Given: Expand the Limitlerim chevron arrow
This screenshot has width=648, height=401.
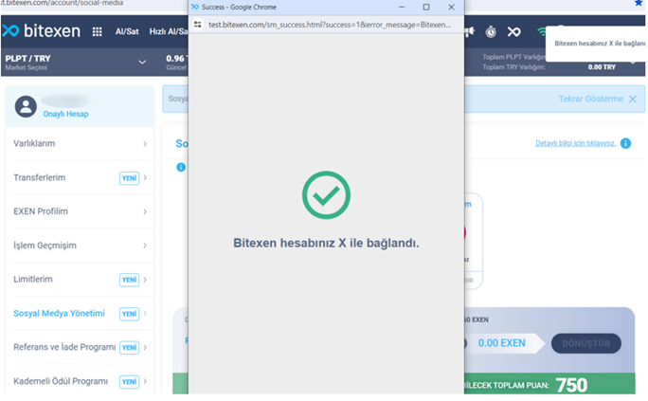Looking at the screenshot, I should tap(145, 280).
